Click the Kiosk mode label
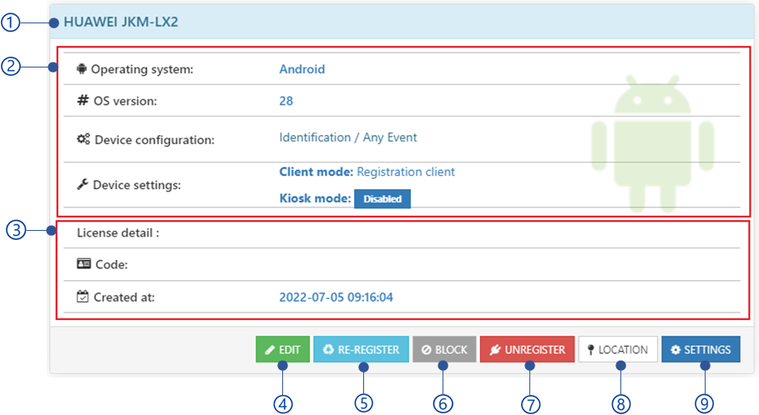Viewport: 759px width, 415px height. (315, 198)
